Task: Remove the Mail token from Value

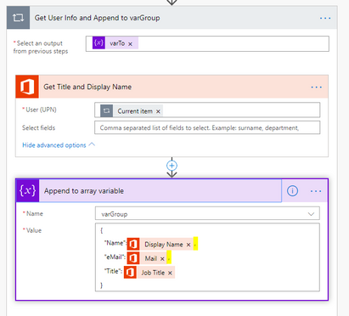Action: pos(162,259)
